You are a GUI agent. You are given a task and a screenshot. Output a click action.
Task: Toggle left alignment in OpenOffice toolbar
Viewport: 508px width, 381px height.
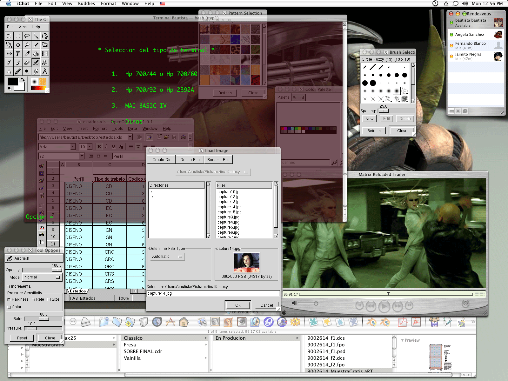pos(131,147)
